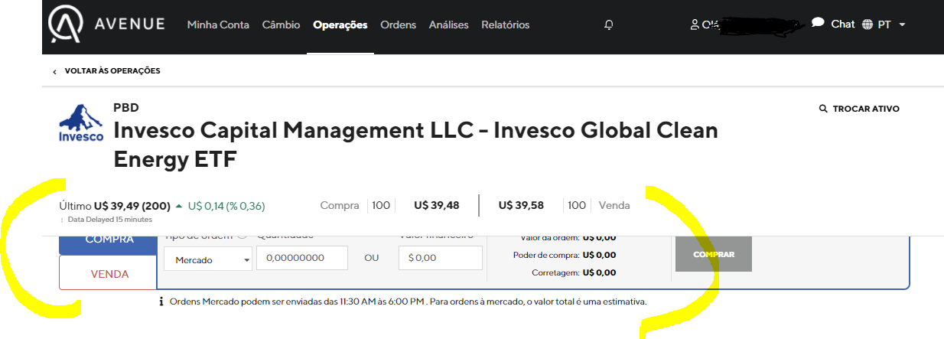This screenshot has height=339, width=944.
Task: Click the Compra label in quote bar
Action: 340,205
